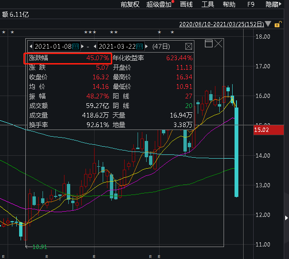Click the 额 6.11亿 turnover readout
289x259 pixels.
(x=16, y=14)
